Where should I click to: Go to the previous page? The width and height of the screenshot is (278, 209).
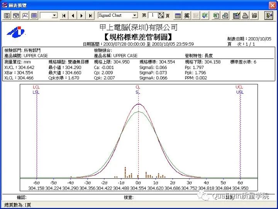click(73, 15)
